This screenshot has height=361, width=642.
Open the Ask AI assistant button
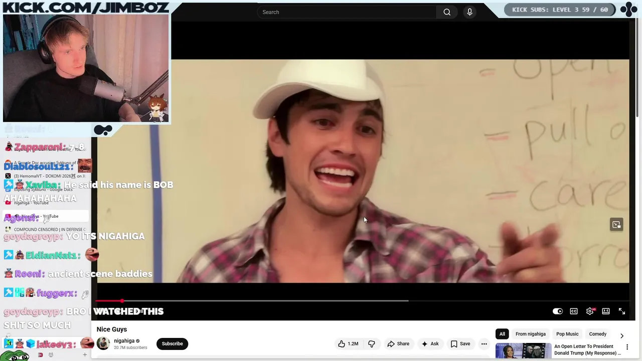pos(430,343)
